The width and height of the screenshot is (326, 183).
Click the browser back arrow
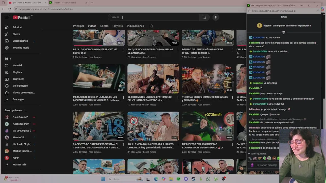point(3,9)
